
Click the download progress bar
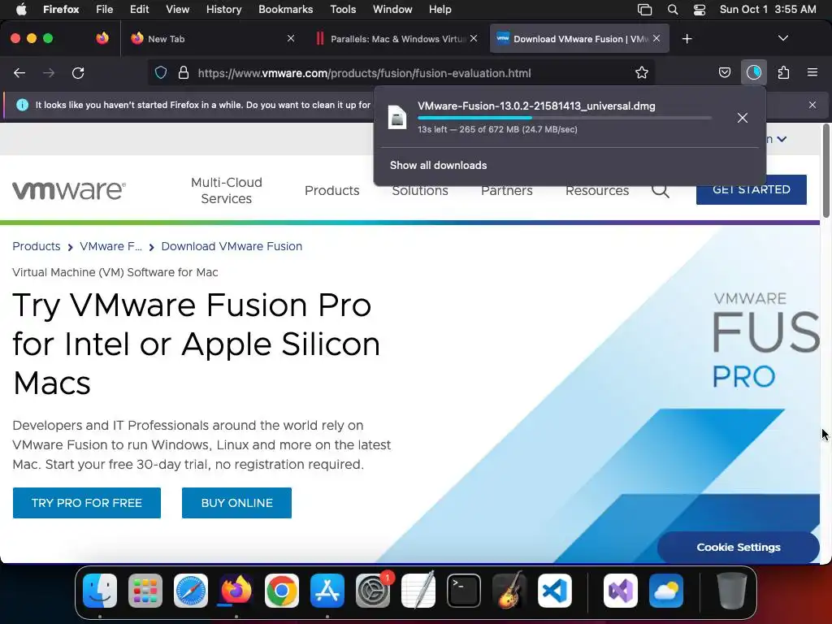pos(565,118)
